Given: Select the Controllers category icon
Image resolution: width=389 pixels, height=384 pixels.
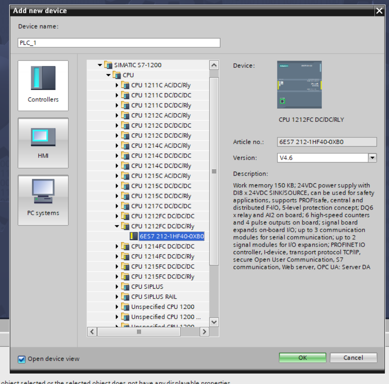Looking at the screenshot, I should [x=43, y=85].
